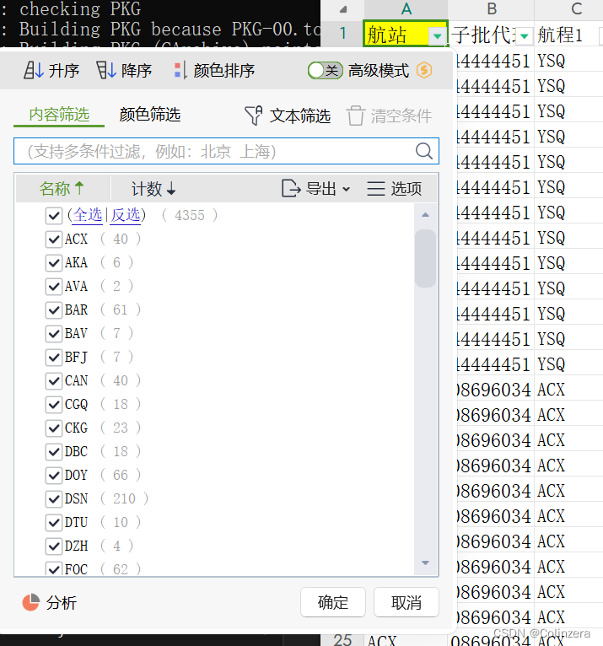Click filter list scrollbar thumb
Screen dimensions: 603x646
click(426, 258)
